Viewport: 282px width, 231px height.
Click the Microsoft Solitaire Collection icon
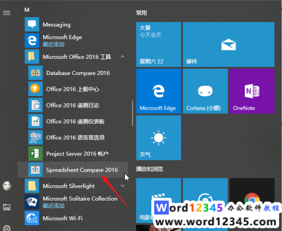pos(32,202)
